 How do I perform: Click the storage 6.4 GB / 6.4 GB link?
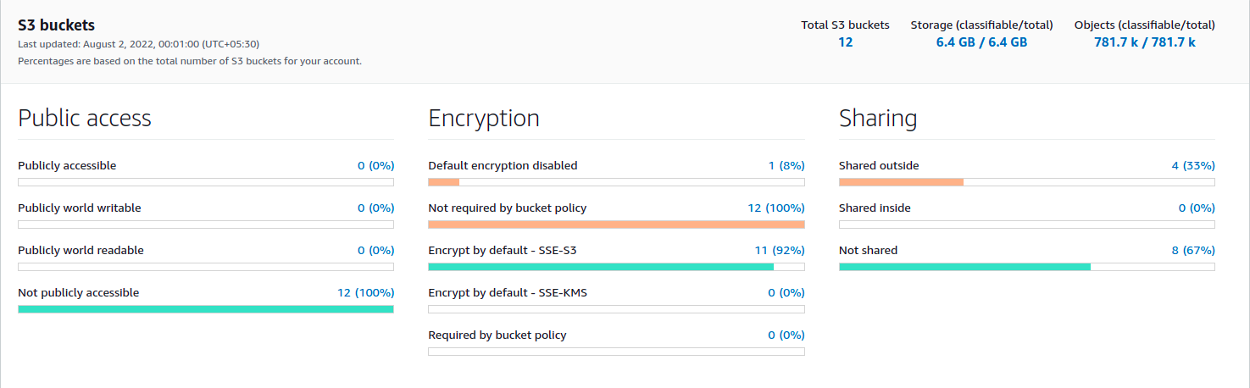pos(981,42)
